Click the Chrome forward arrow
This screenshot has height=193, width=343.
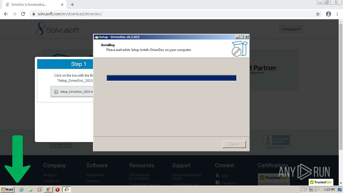click(14, 14)
